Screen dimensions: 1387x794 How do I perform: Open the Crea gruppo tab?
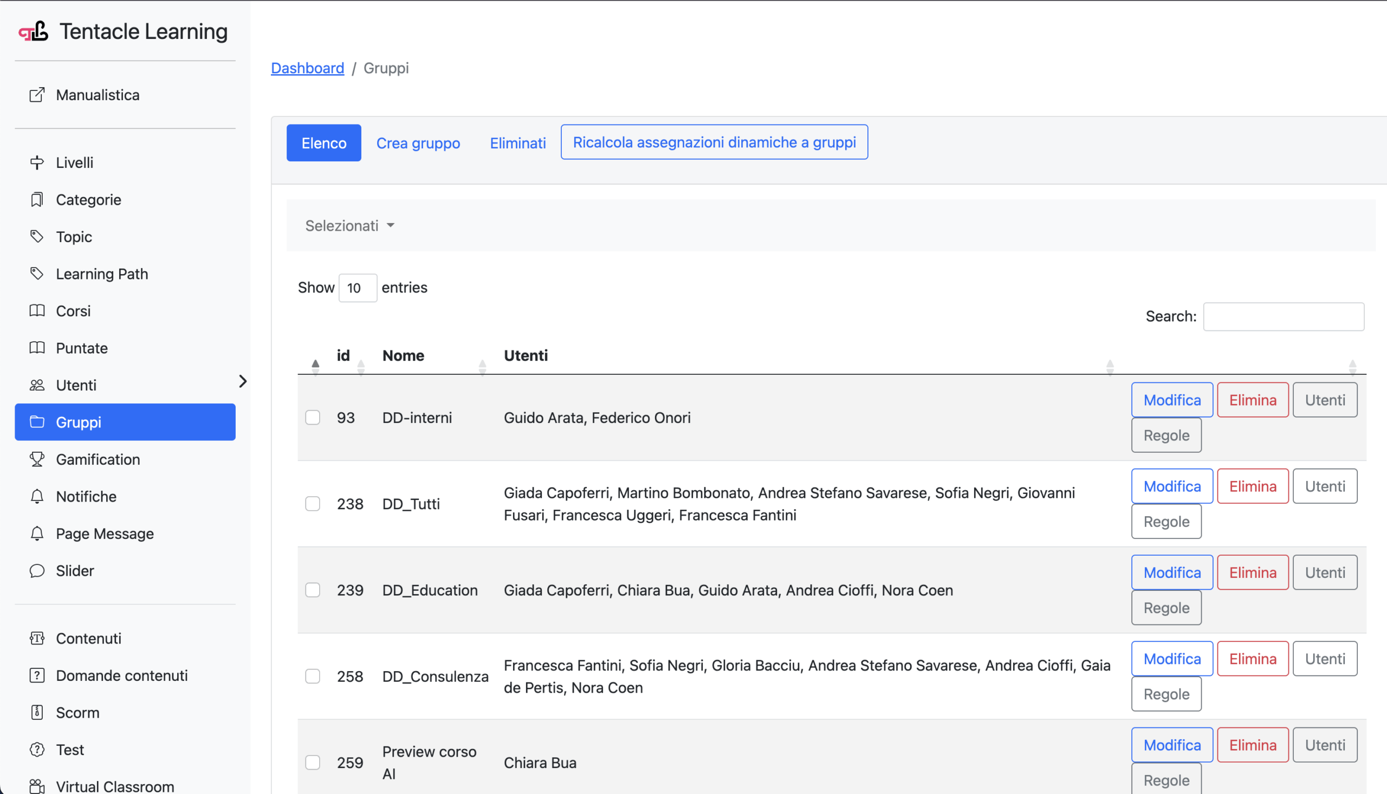(418, 143)
